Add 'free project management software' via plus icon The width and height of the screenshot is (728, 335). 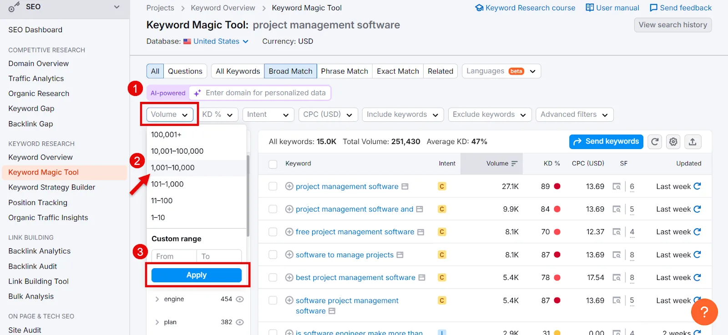(289, 232)
